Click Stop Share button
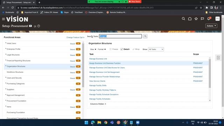224x126 pixels. [135, 1]
